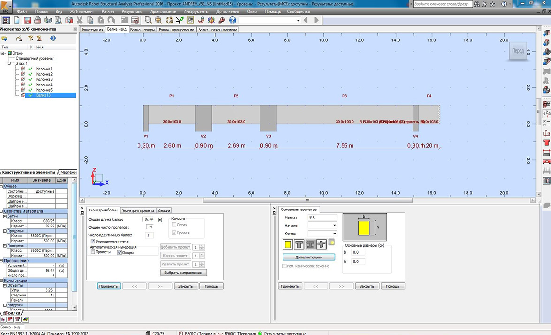
Task: Open the 'Результаты' menu
Action: click(132, 11)
